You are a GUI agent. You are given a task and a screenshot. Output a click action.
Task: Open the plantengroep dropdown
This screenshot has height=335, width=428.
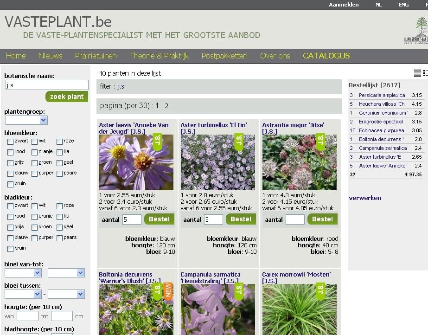26,120
